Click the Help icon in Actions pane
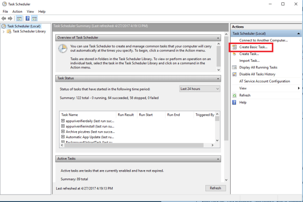The width and height of the screenshot is (303, 202). coord(234,102)
